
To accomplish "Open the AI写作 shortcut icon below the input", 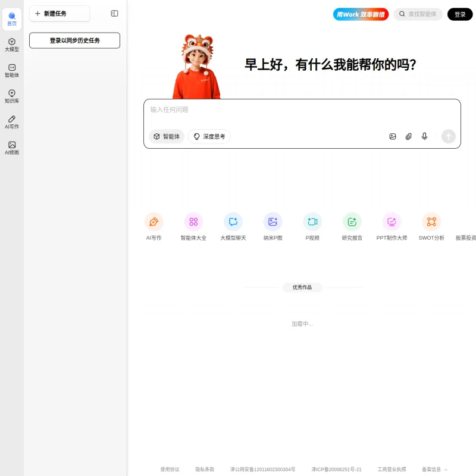I will (x=154, y=227).
